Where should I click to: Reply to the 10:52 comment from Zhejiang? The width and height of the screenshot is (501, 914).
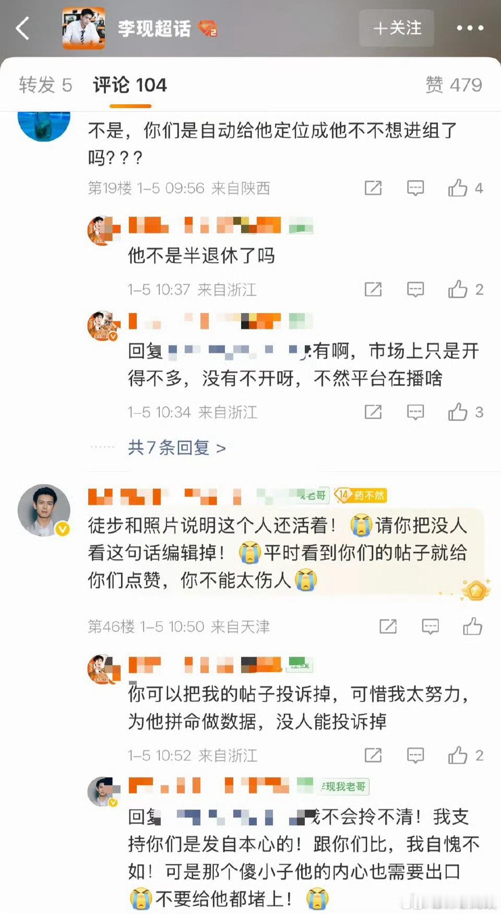tap(415, 755)
